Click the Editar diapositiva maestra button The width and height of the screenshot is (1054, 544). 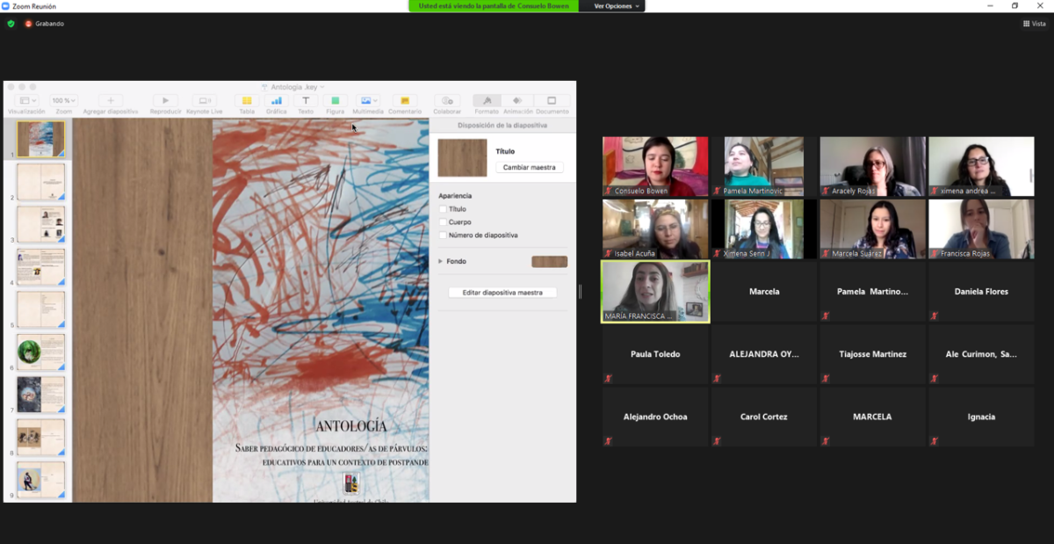click(502, 293)
